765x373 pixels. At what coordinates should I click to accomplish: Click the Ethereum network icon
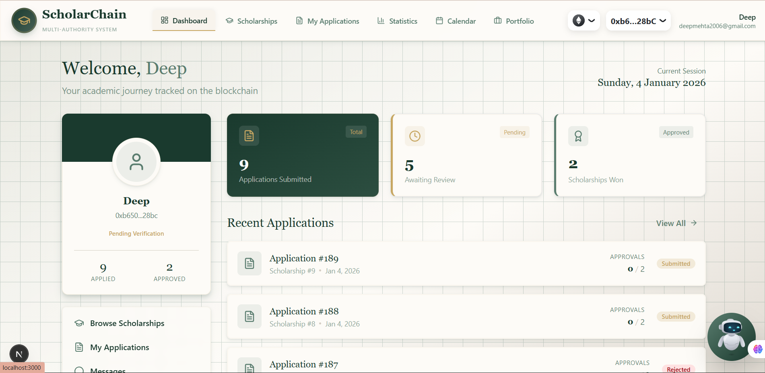point(578,20)
